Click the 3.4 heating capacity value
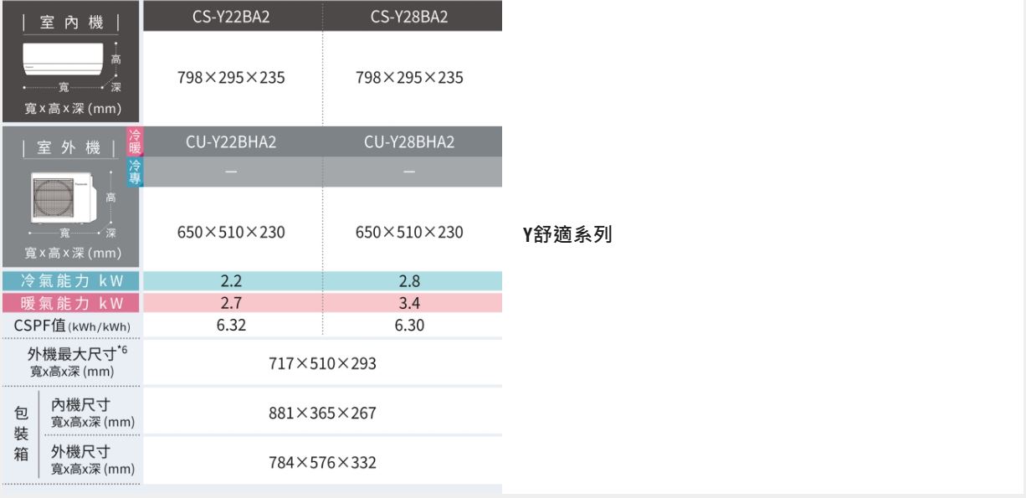Viewport: 1026px width, 498px height. tap(408, 302)
